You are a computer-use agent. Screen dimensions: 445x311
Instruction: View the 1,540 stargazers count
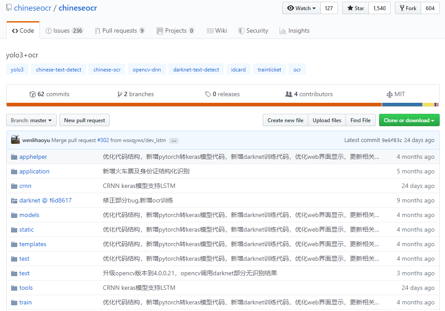point(380,8)
